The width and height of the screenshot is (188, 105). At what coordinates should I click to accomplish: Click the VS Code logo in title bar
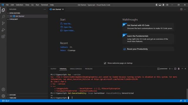3,5
